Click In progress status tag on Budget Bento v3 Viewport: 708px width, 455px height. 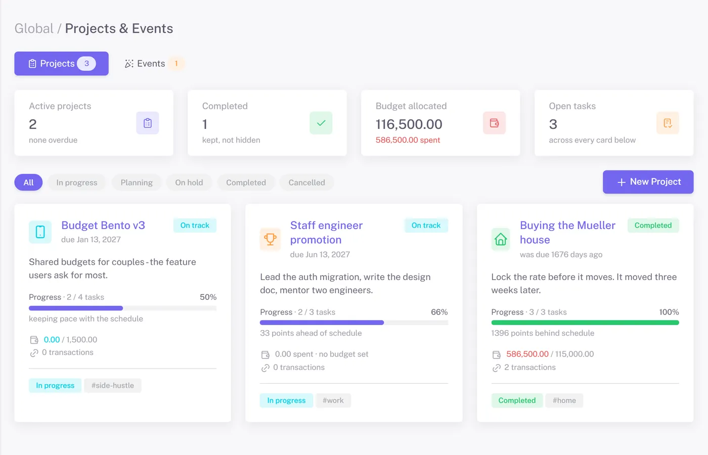click(55, 386)
